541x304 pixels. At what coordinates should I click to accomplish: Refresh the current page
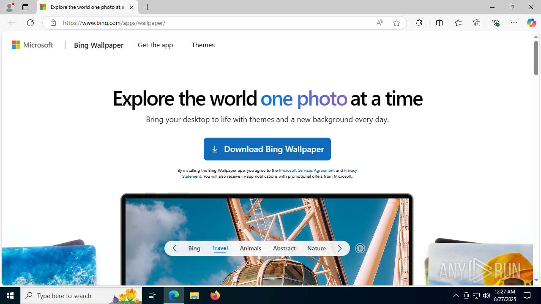tap(30, 23)
